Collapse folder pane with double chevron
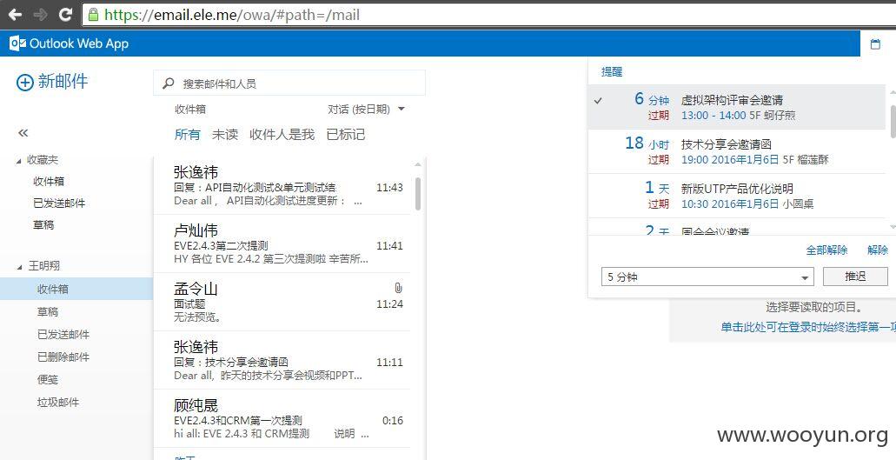Image resolution: width=896 pixels, height=460 pixels. tap(23, 133)
